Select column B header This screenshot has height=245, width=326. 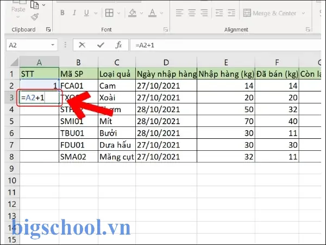[x=78, y=62]
